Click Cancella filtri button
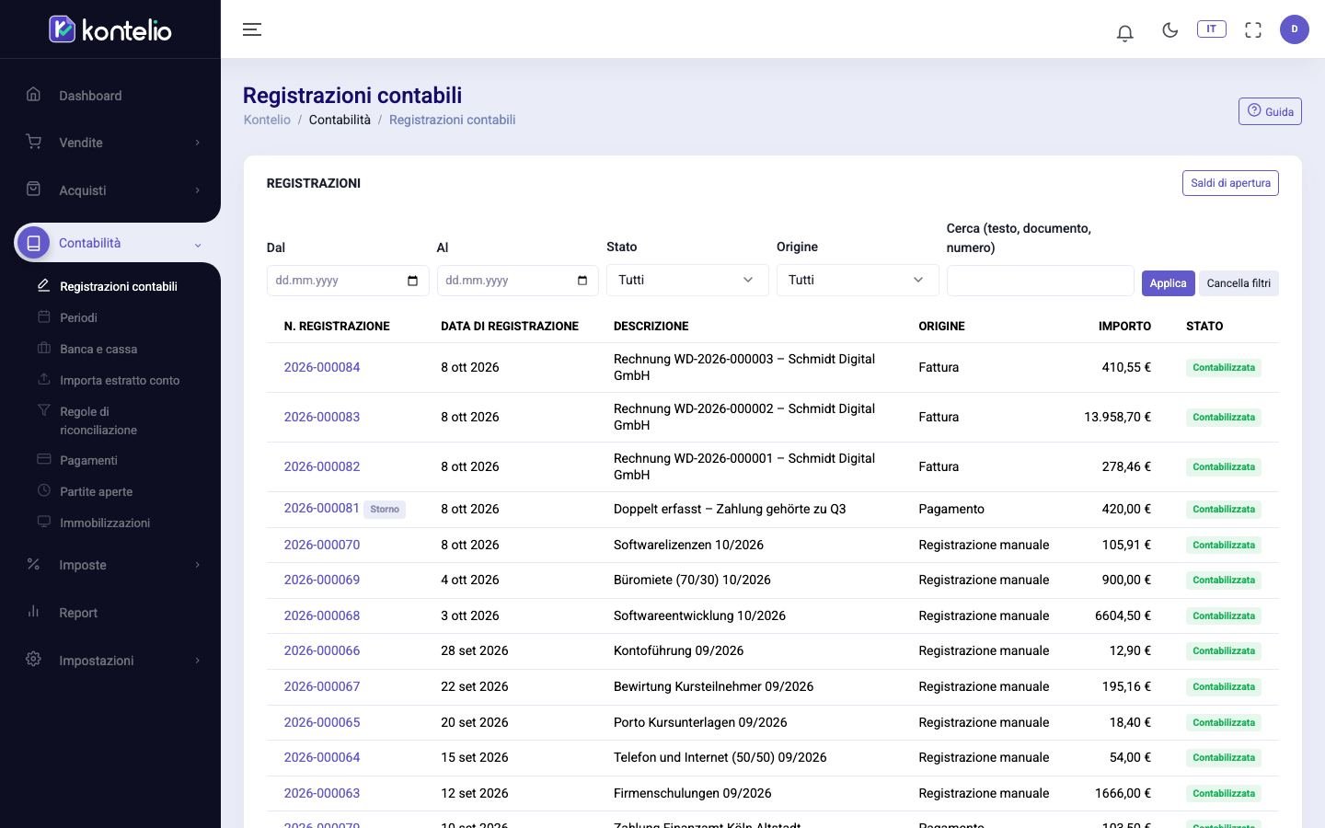Viewport: 1325px width, 828px height. 1239,283
